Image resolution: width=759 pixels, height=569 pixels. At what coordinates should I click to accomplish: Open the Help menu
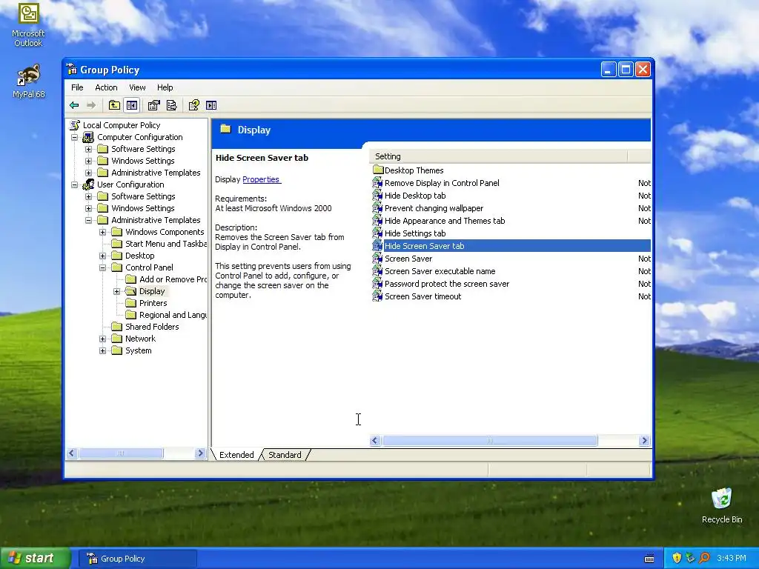point(165,87)
